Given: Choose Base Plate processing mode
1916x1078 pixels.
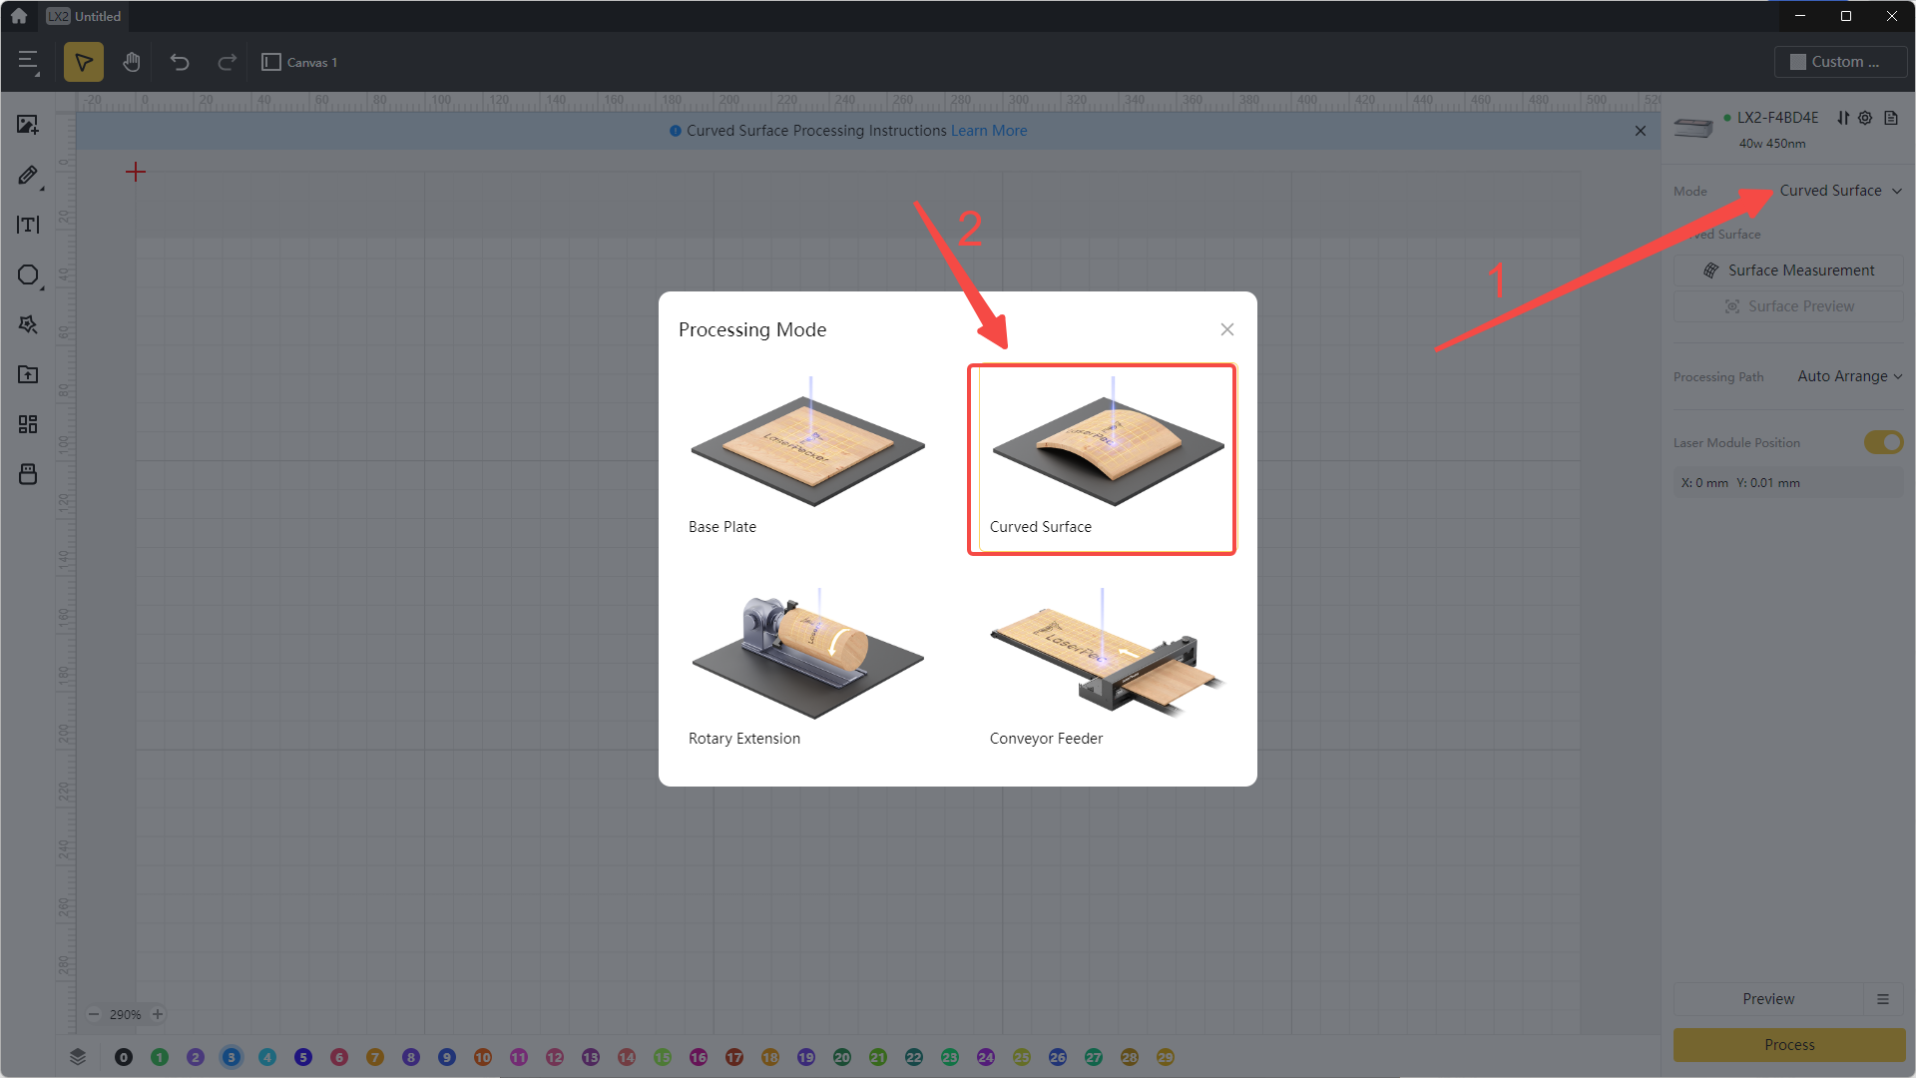Looking at the screenshot, I should pyautogui.click(x=807, y=455).
